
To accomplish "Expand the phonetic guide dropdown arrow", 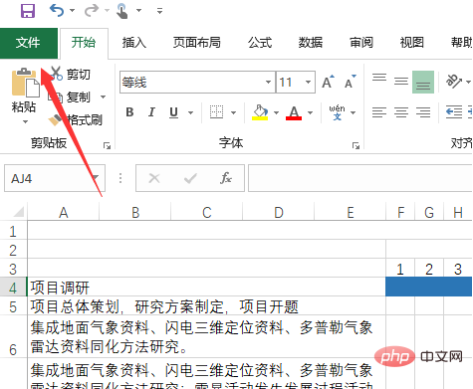I will pos(354,112).
